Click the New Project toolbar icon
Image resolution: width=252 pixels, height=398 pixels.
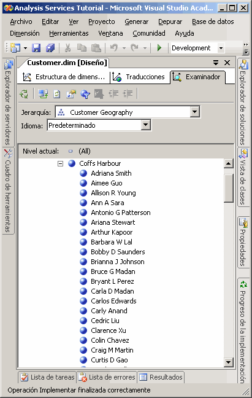pyautogui.click(x=15, y=48)
